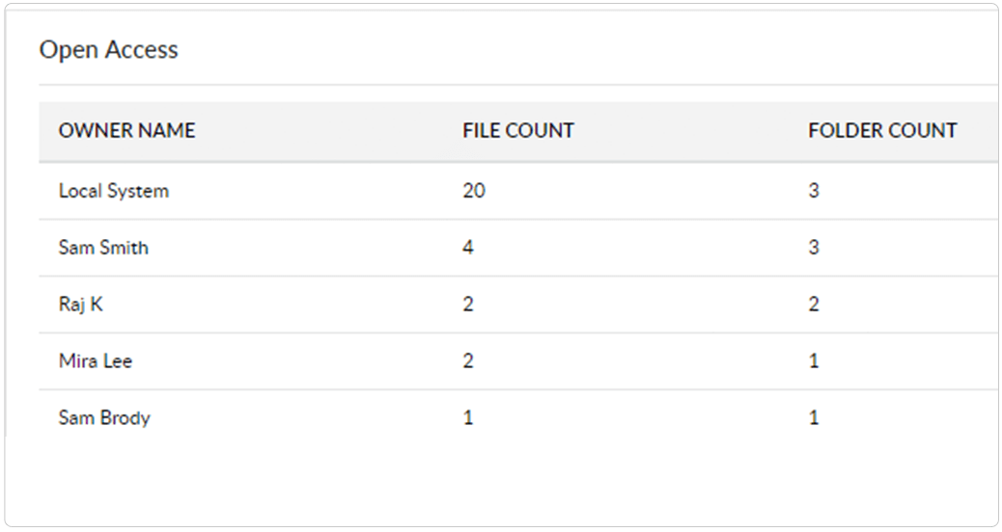Screen dimensions: 1002x532
Task: Select the Mira Lee owner name
Action: [96, 361]
